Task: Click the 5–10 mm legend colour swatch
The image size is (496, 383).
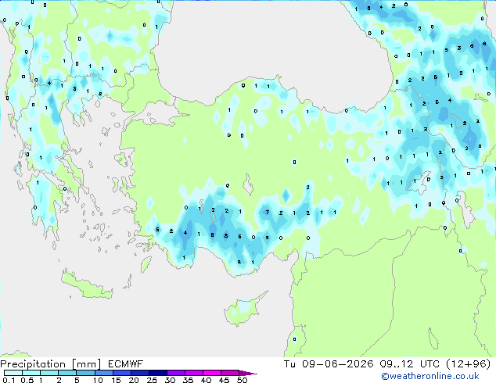Action: pyautogui.click(x=85, y=373)
